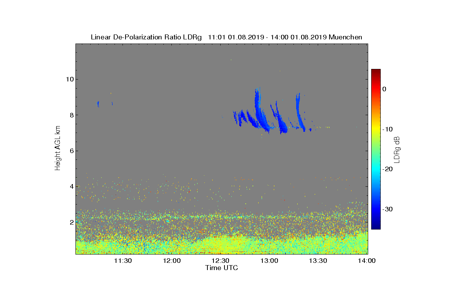Click the '13:00' time tick label

tap(269, 261)
